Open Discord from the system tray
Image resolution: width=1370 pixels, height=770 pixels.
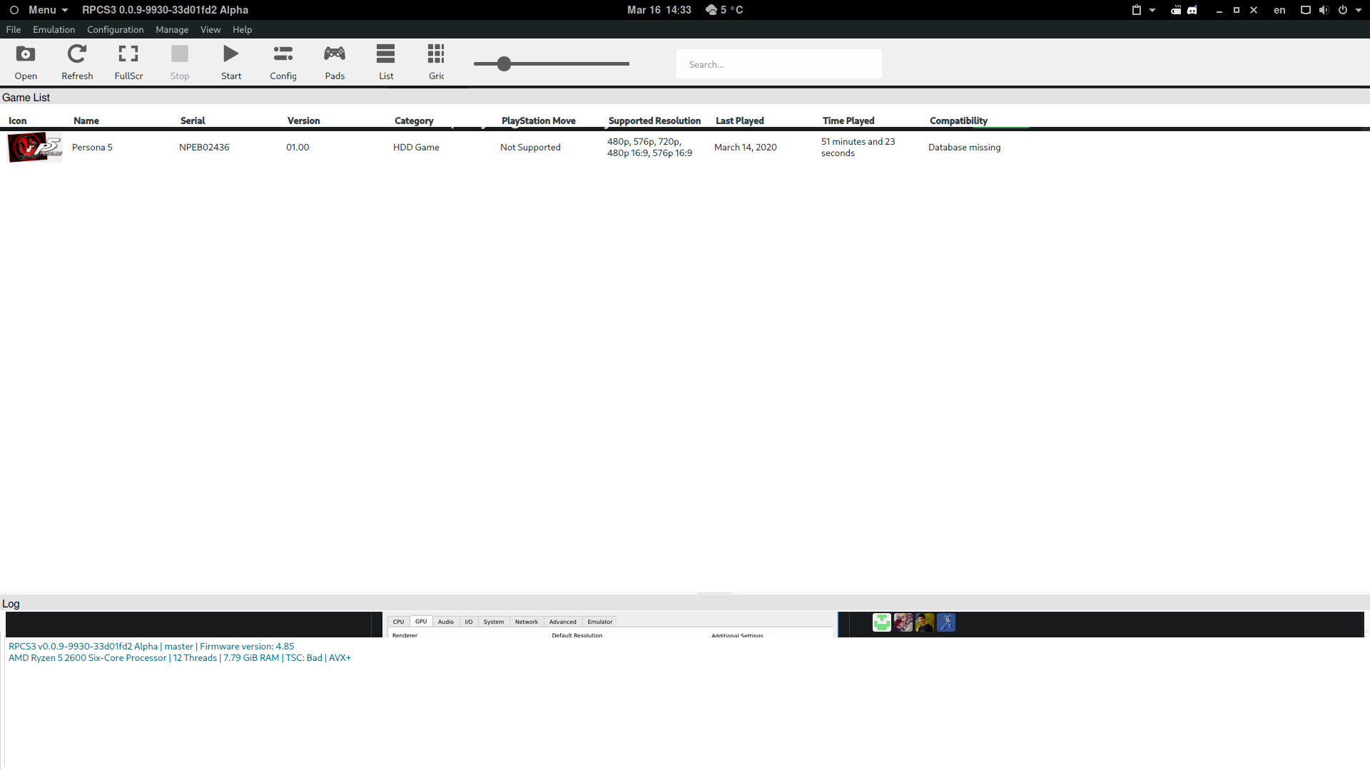(1192, 10)
